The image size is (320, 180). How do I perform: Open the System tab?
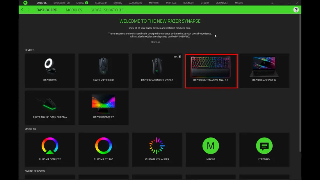(x=118, y=3)
